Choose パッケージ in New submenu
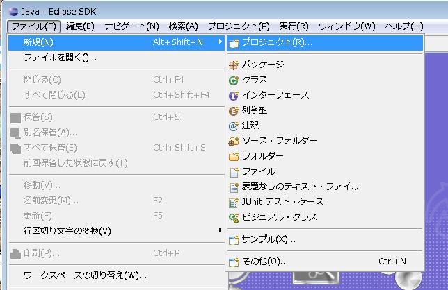The image size is (448, 290). tap(325, 65)
